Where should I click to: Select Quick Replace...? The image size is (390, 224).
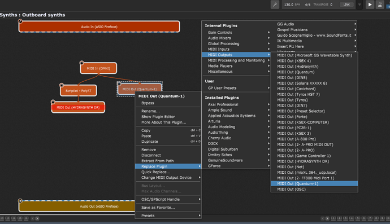tap(168, 172)
